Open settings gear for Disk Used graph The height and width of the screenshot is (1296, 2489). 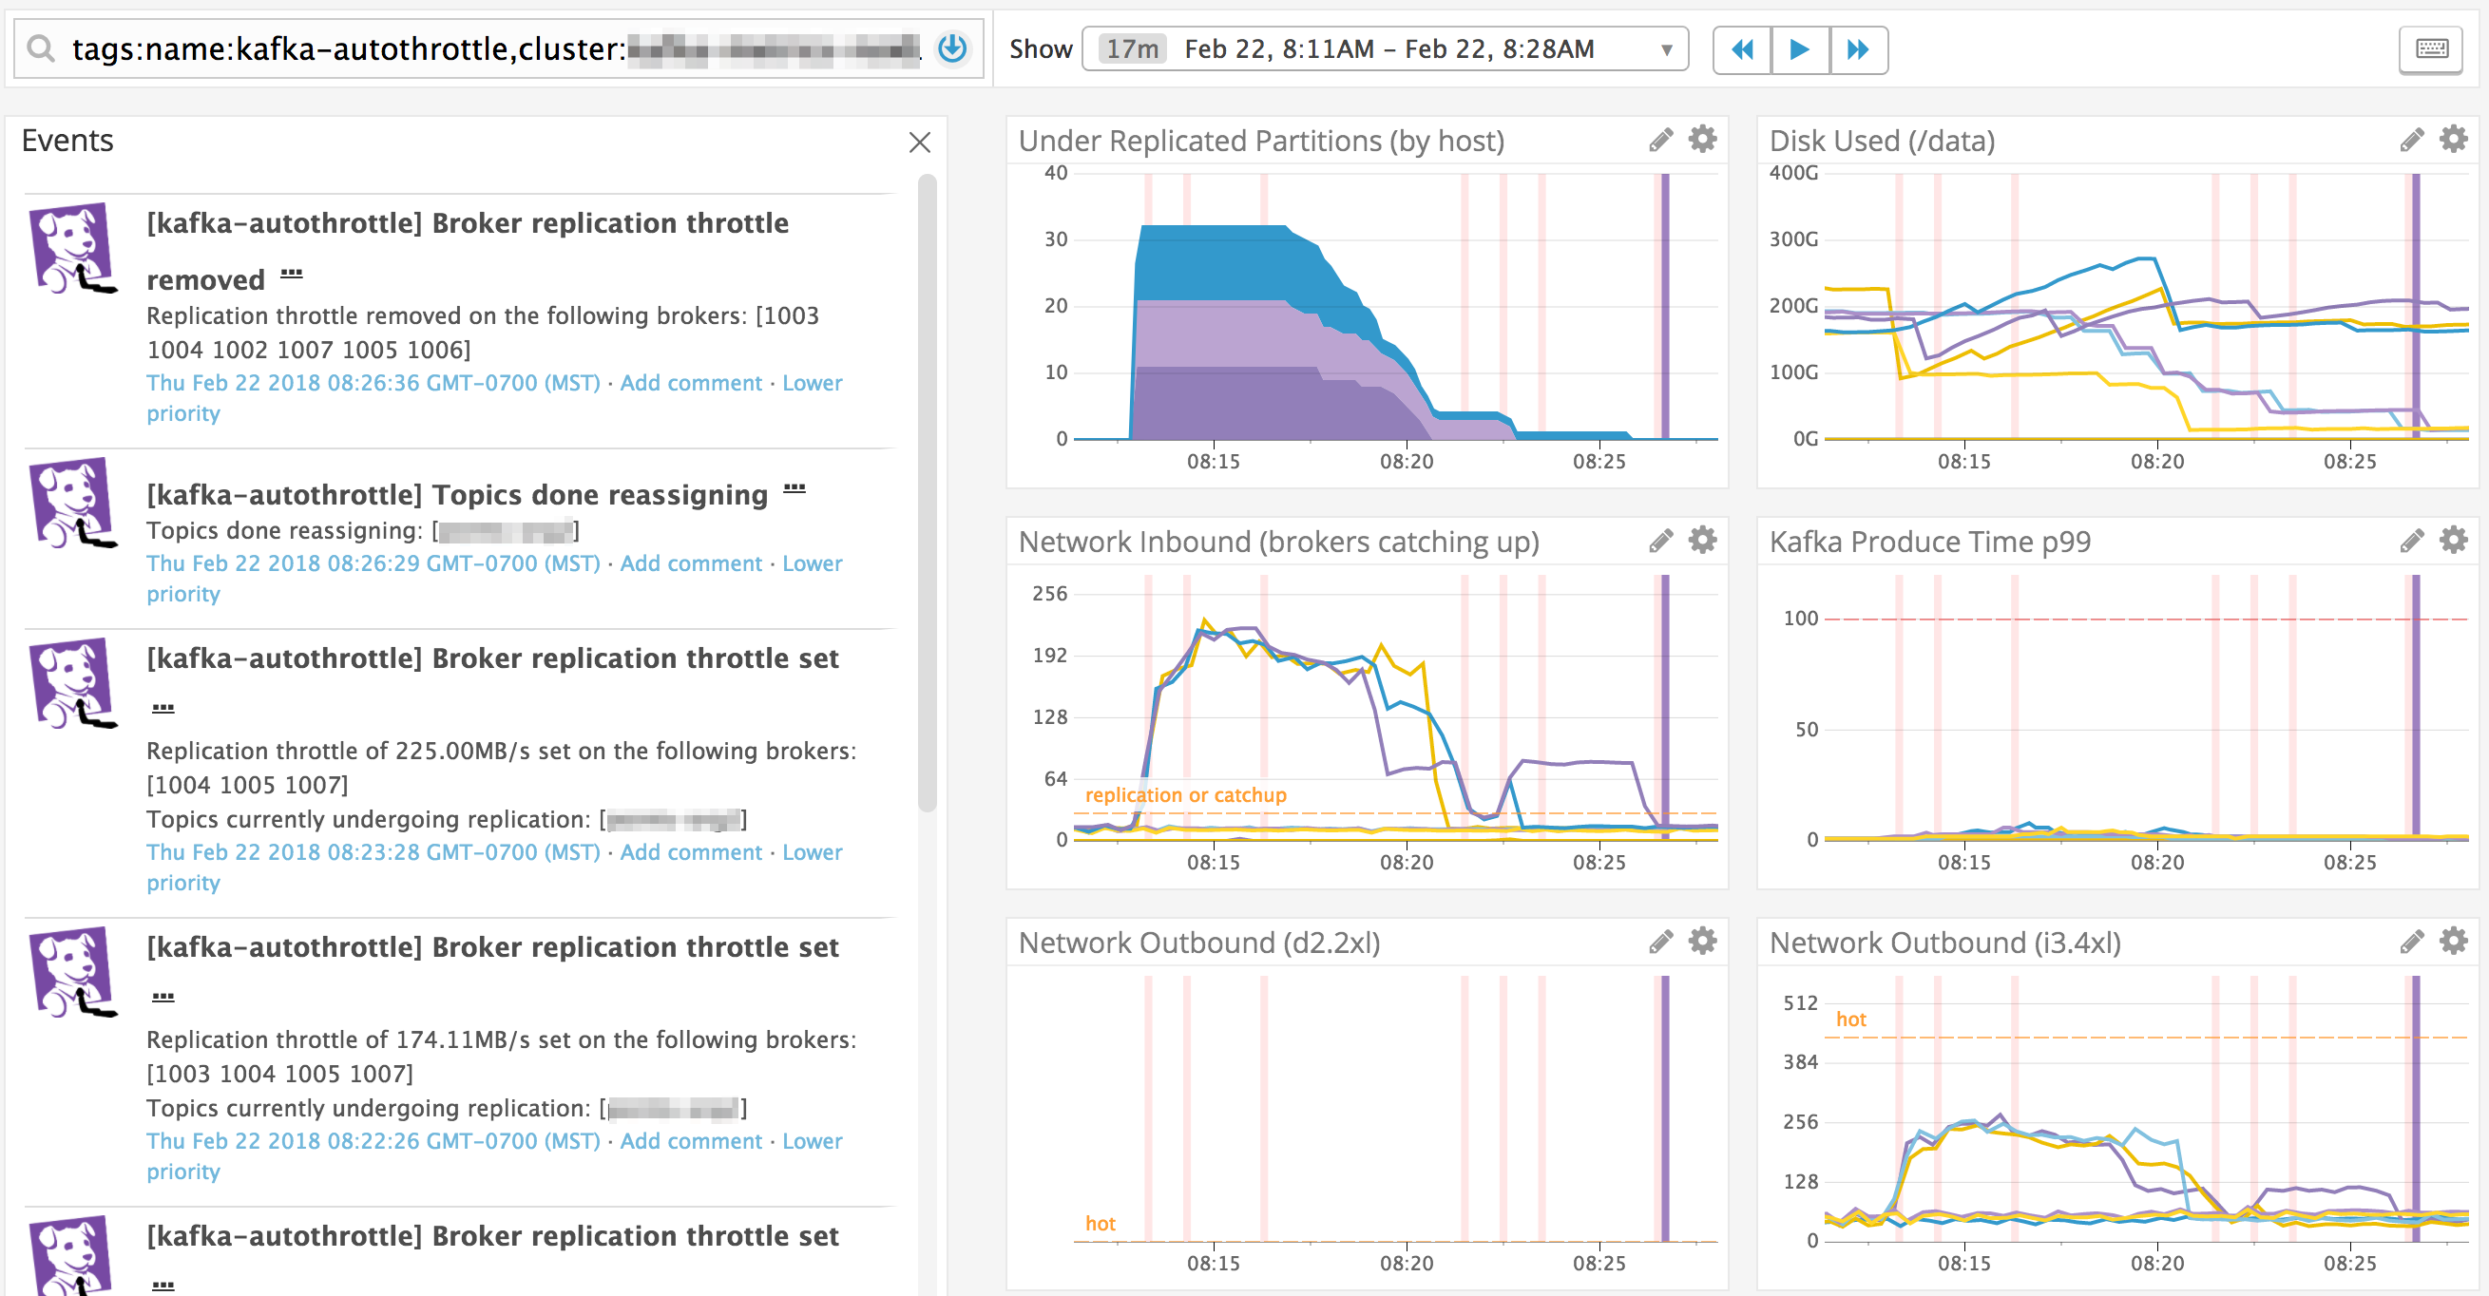point(2452,139)
